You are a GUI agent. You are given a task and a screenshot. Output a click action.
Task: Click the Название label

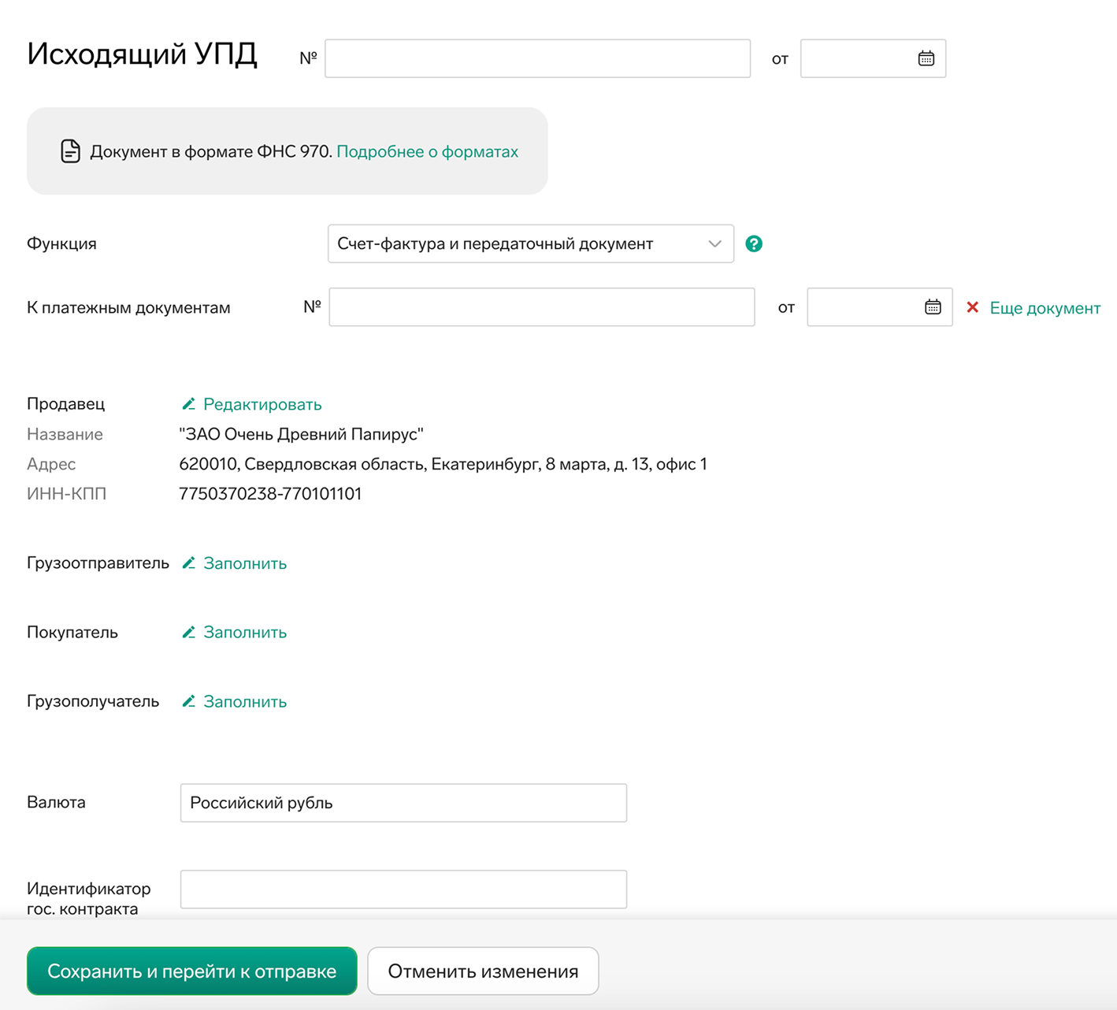click(x=65, y=434)
